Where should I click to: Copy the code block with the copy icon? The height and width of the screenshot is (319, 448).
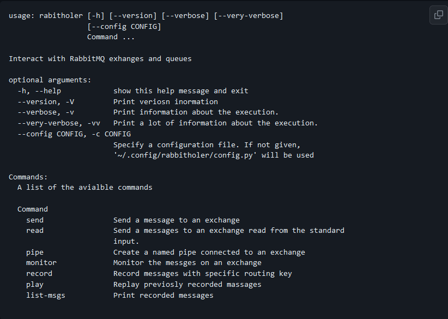tap(439, 15)
